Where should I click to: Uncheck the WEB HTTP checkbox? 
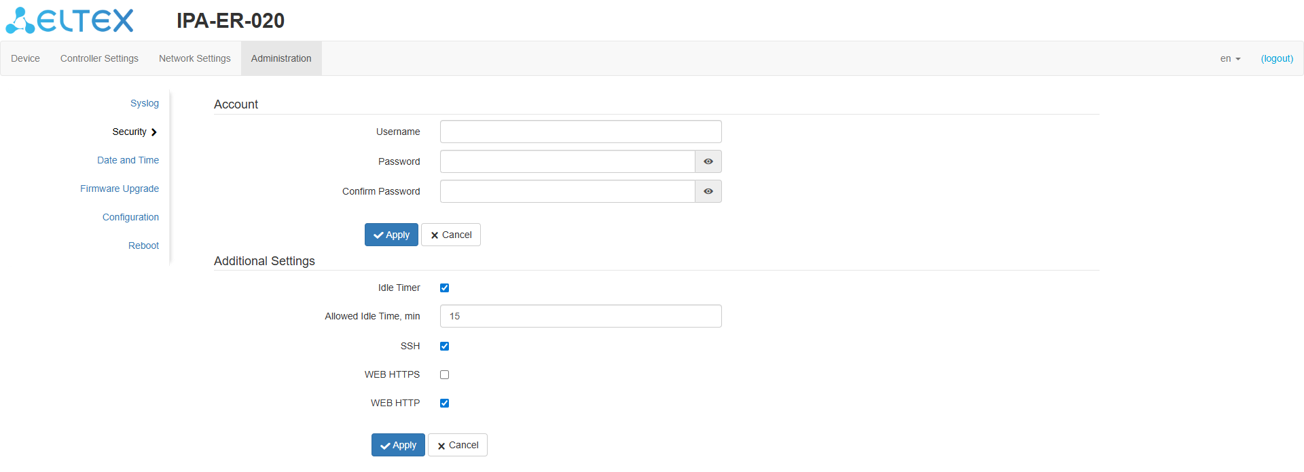click(x=444, y=403)
